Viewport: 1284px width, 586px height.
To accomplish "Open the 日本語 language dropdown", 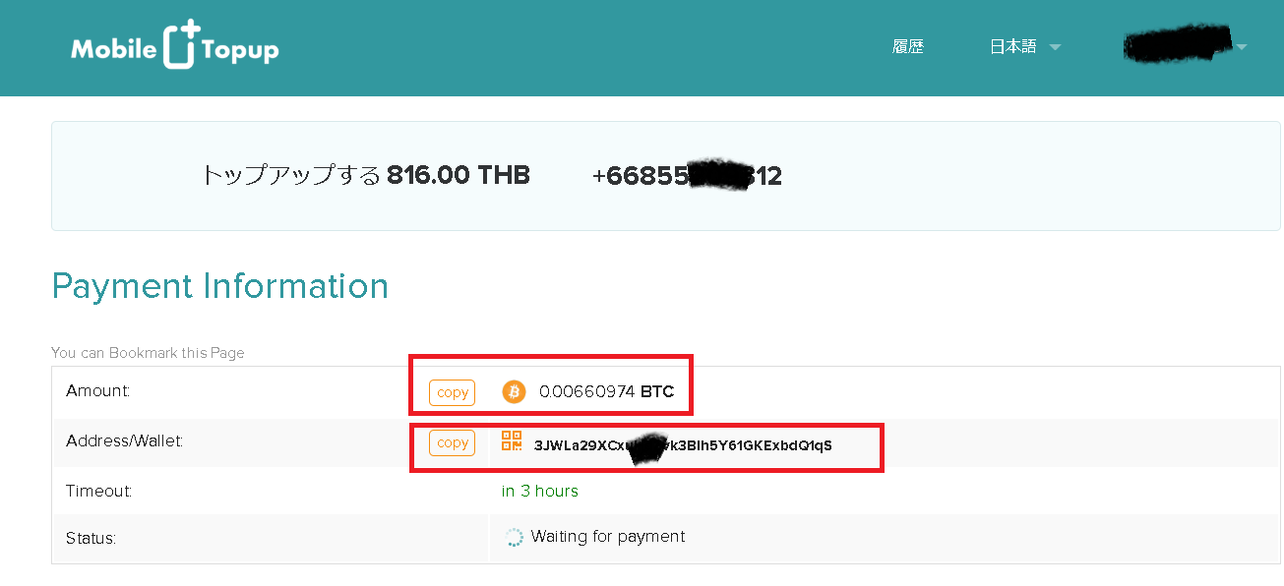I will click(1024, 46).
